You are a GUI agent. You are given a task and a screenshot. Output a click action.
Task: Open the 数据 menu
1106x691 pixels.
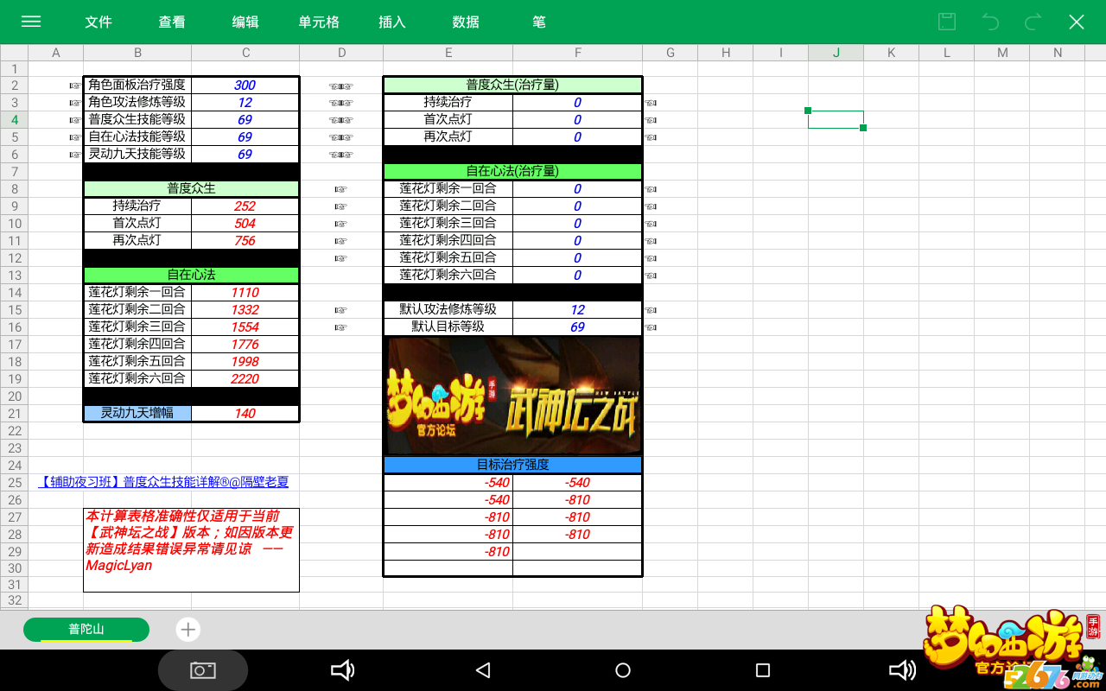click(x=466, y=22)
